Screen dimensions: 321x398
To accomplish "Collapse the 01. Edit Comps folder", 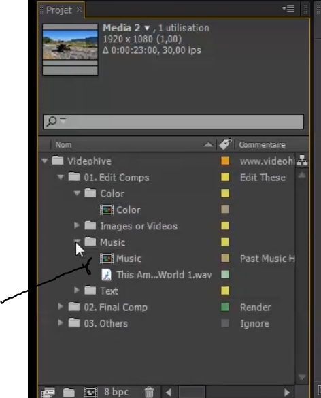I will 61,177.
